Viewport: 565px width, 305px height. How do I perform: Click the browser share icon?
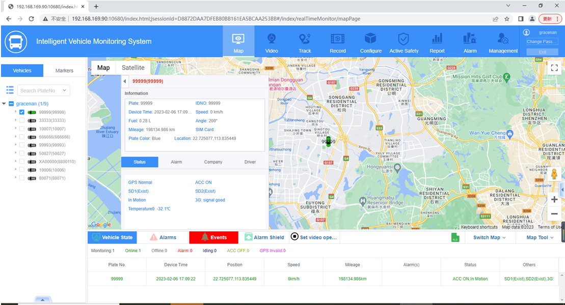pyautogui.click(x=495, y=19)
